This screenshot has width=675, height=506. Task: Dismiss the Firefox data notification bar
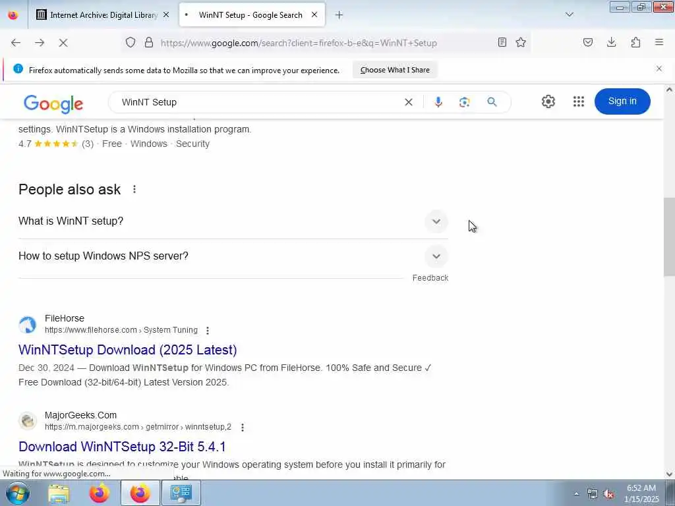coord(659,69)
